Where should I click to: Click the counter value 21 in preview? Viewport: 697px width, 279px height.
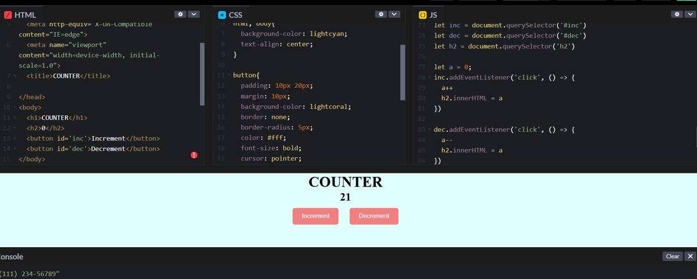345,197
